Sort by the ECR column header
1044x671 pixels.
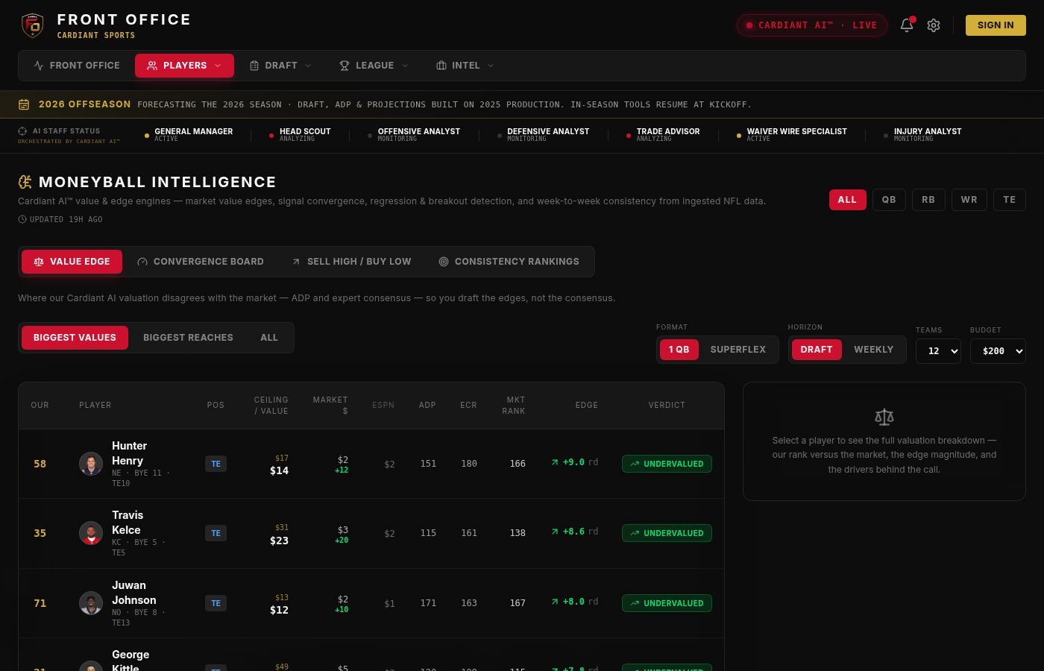pyautogui.click(x=468, y=406)
